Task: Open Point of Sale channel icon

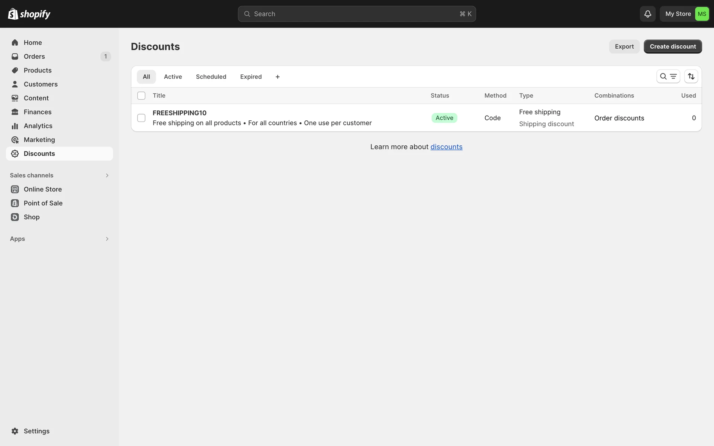Action: pyautogui.click(x=15, y=203)
